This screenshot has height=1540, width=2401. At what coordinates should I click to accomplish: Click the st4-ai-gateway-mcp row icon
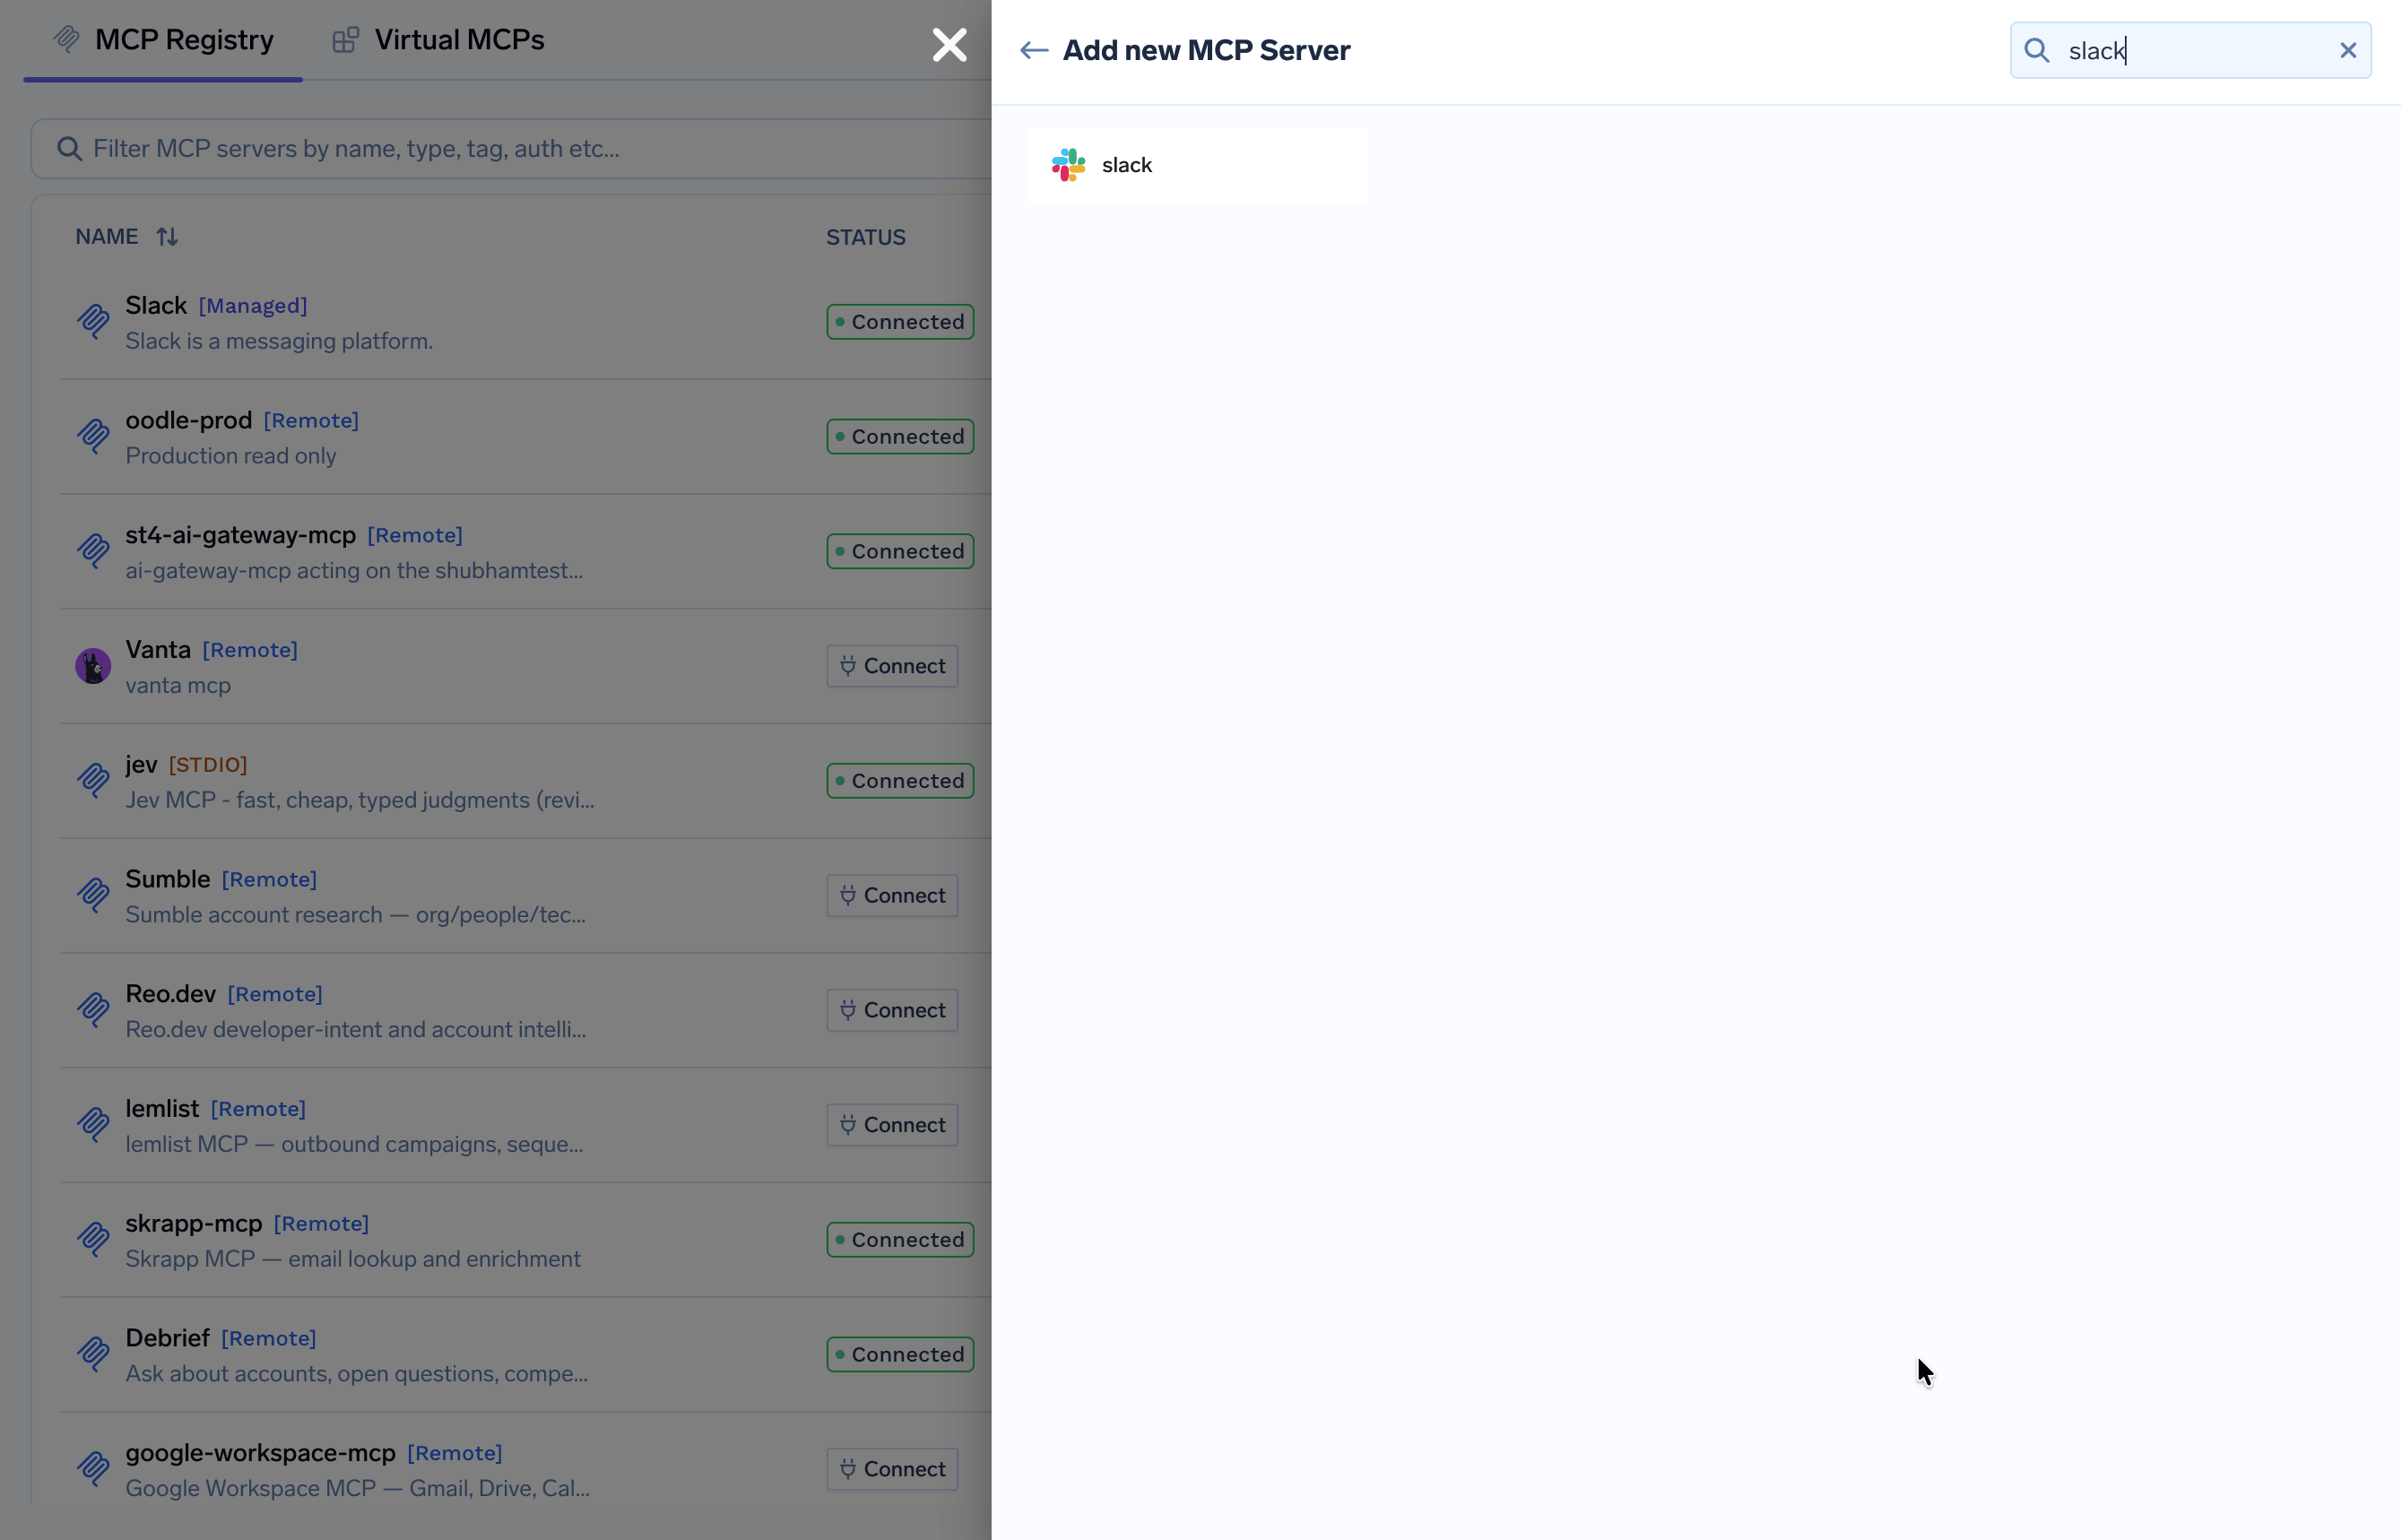click(x=93, y=551)
